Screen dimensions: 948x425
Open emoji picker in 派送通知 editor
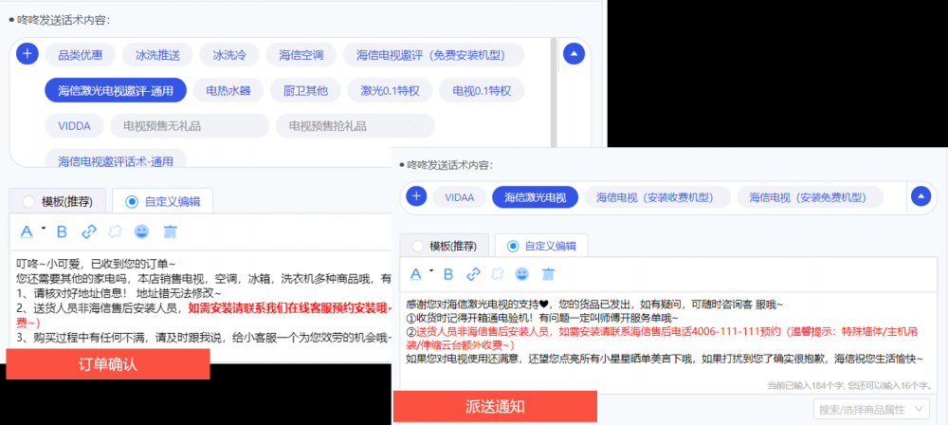pyautogui.click(x=521, y=274)
